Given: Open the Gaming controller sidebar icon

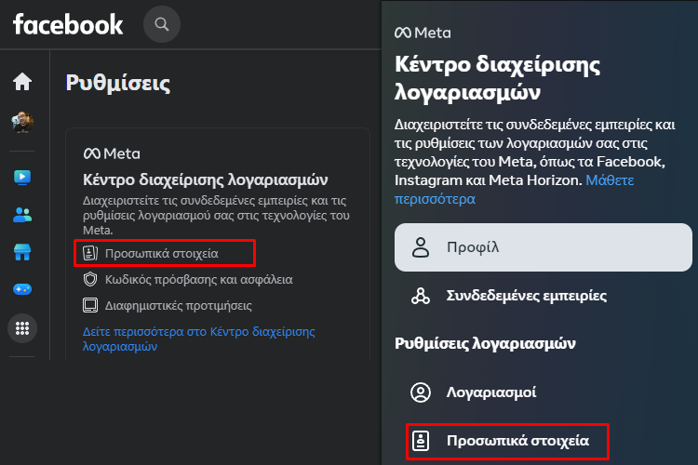Looking at the screenshot, I should 22,289.
